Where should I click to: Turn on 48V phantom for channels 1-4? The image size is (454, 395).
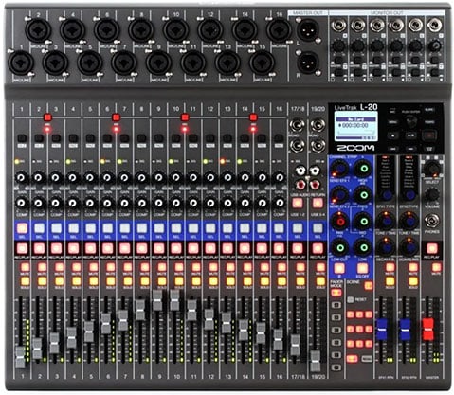47,117
